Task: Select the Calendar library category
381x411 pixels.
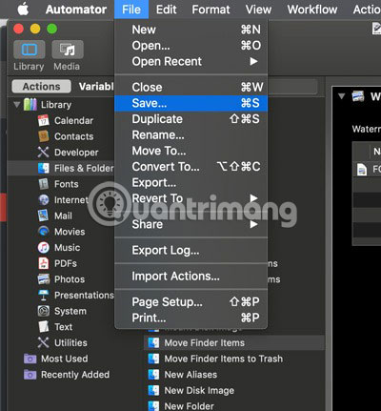Action: pyautogui.click(x=73, y=120)
